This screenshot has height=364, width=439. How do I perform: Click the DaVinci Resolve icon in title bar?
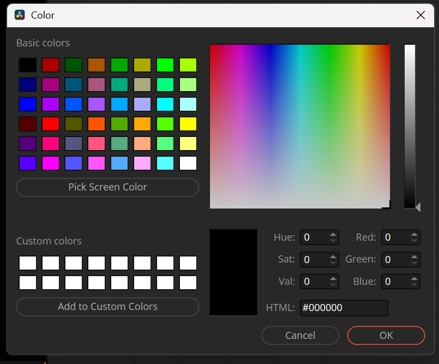pos(20,15)
